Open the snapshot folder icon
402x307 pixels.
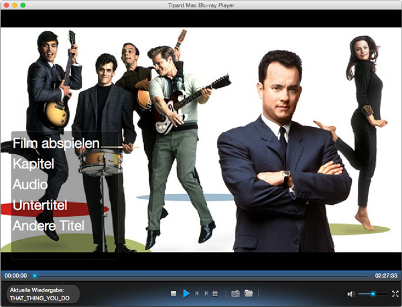click(249, 294)
